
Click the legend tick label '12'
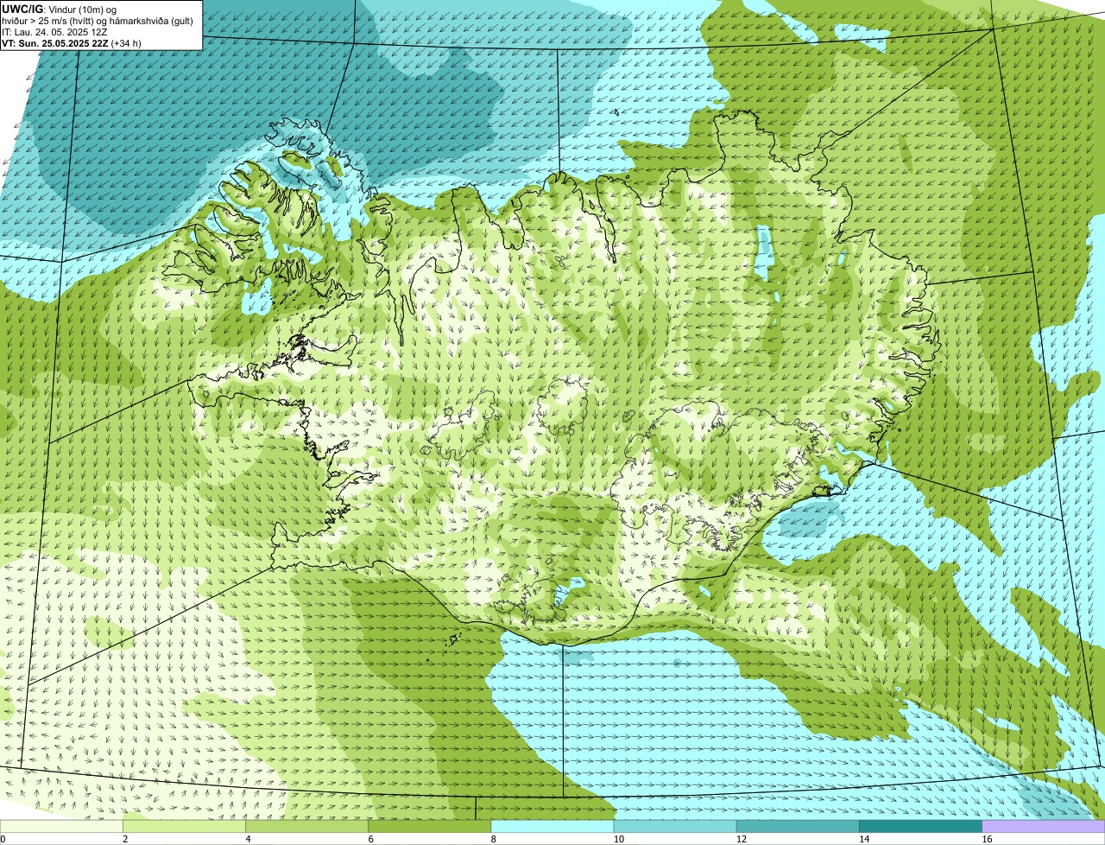pos(741,839)
